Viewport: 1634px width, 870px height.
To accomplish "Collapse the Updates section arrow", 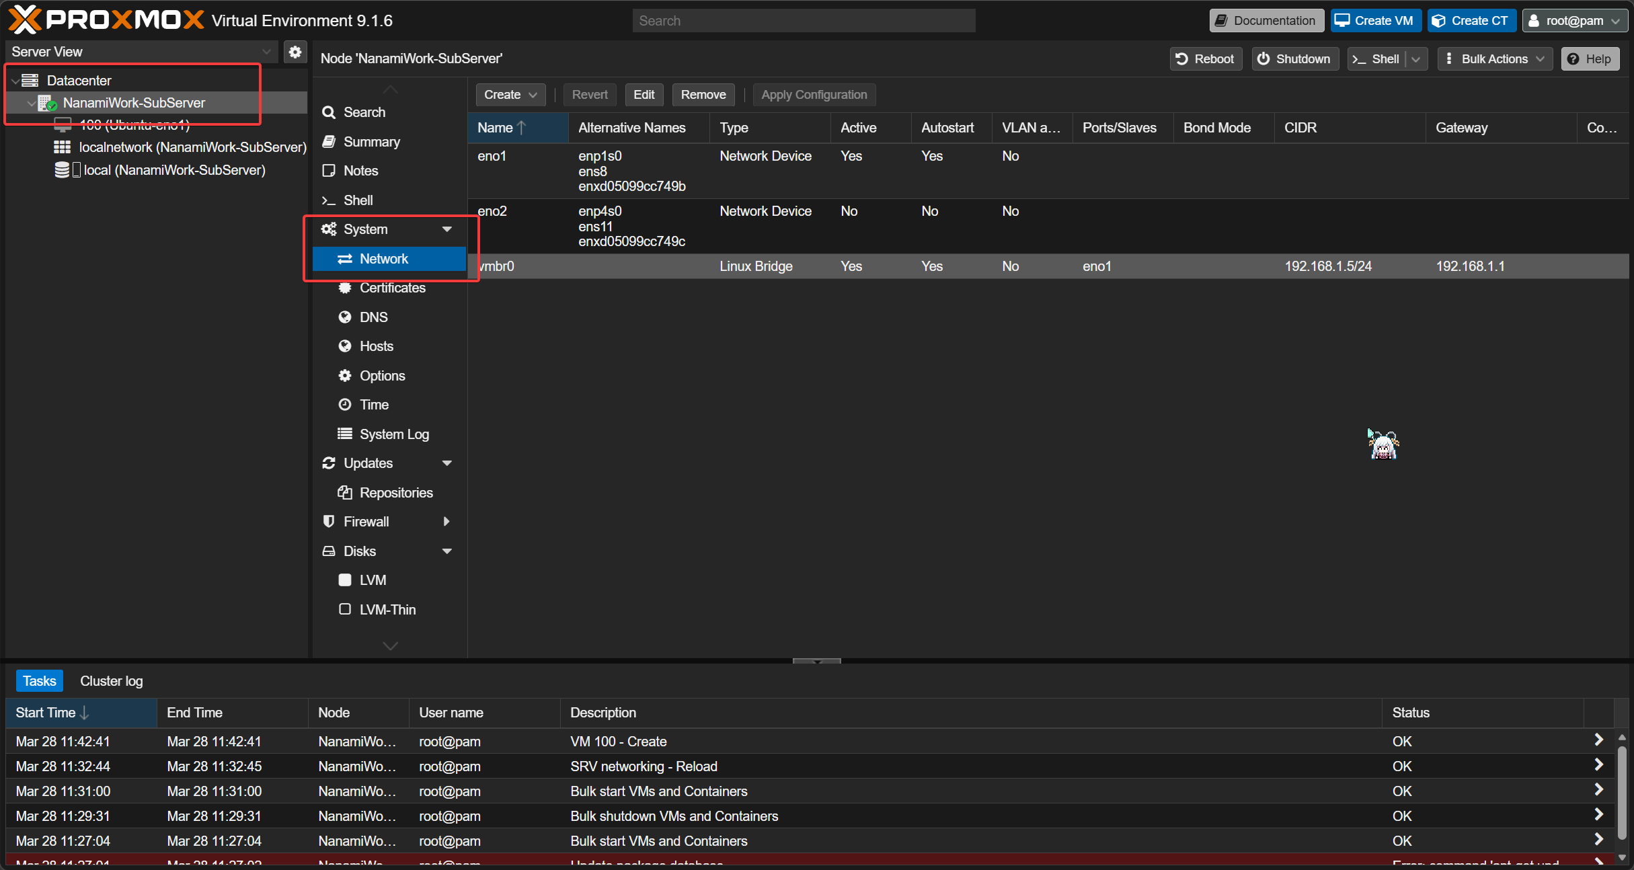I will [x=447, y=463].
